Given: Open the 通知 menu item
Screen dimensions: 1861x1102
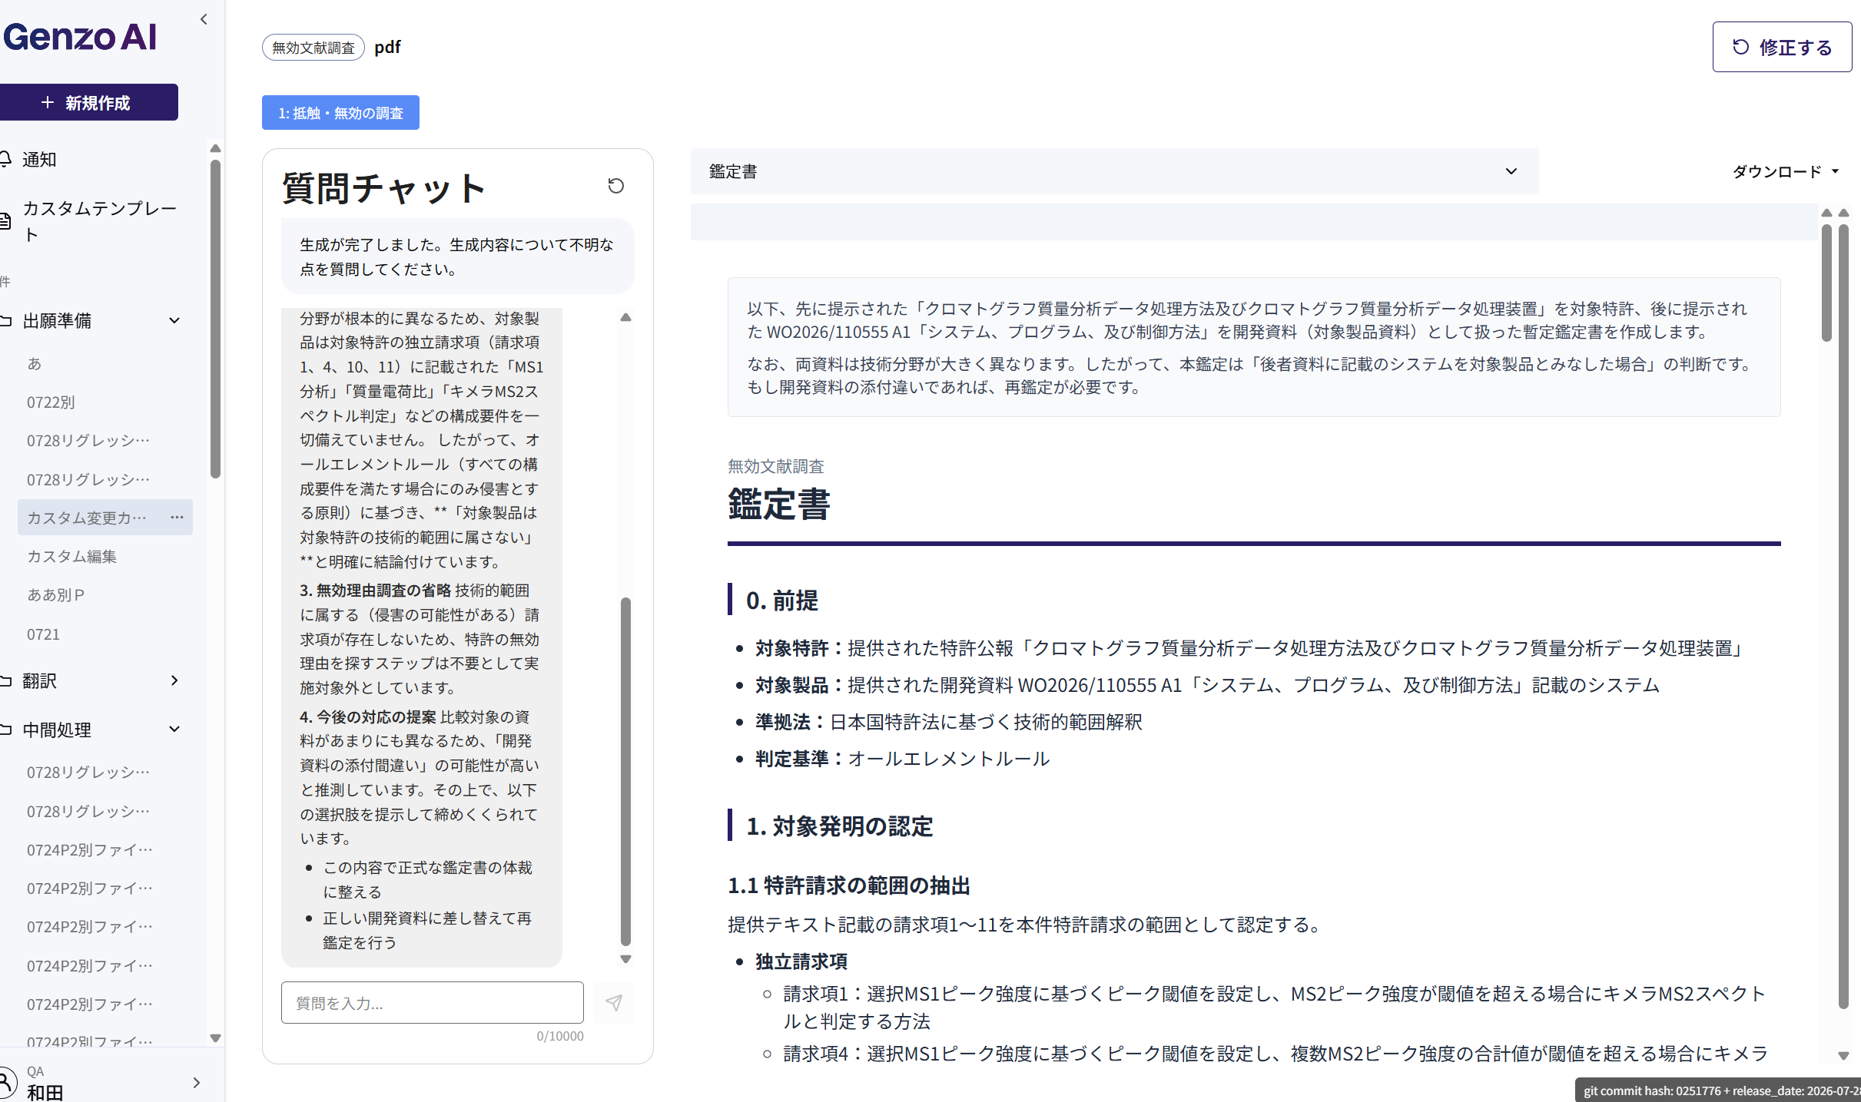Looking at the screenshot, I should coord(39,159).
